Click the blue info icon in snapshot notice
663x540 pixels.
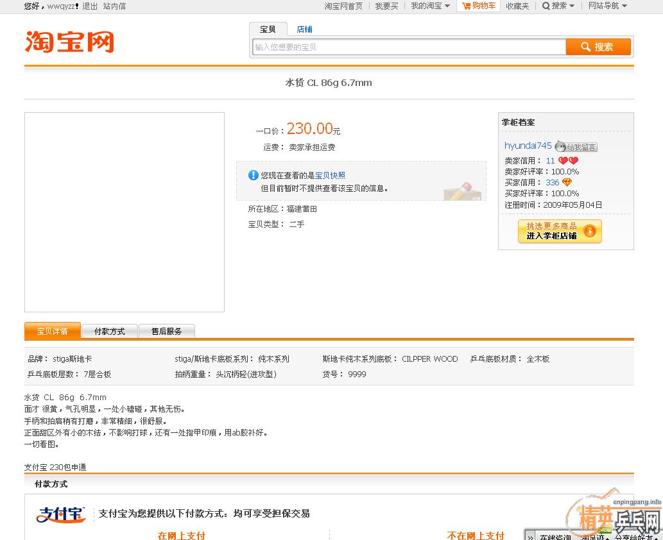point(254,175)
